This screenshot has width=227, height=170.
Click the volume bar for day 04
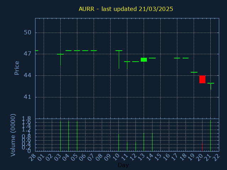[x=68, y=136]
